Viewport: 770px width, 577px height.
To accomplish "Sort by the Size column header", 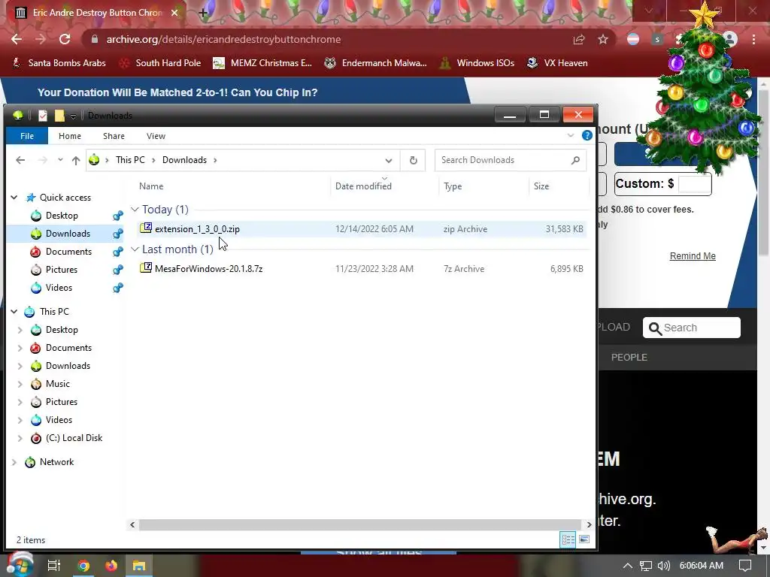I will click(x=541, y=186).
